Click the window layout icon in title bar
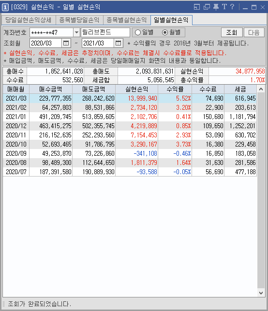The width and height of the screenshot is (268, 311). tap(197, 7)
